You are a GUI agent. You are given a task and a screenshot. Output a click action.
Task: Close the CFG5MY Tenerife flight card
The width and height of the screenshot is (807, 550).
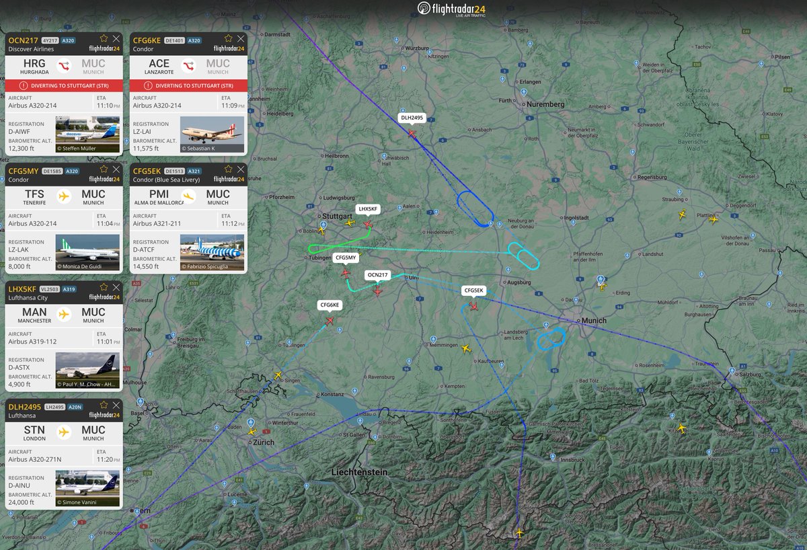click(116, 169)
